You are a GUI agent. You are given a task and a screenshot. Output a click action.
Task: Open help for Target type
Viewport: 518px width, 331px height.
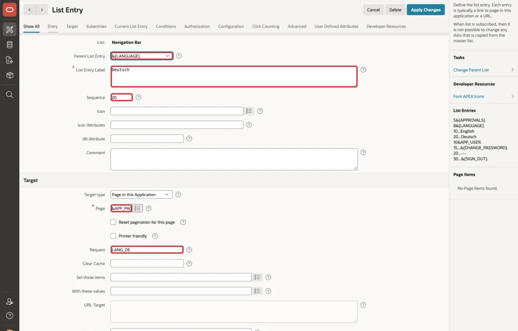pos(178,195)
